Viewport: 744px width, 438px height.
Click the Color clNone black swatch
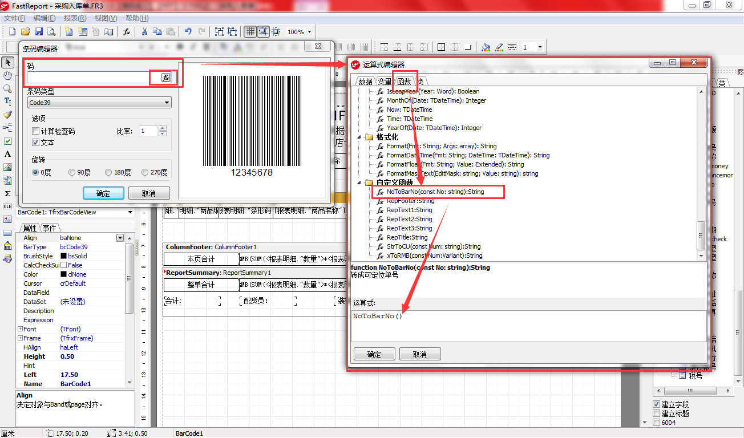pos(63,274)
